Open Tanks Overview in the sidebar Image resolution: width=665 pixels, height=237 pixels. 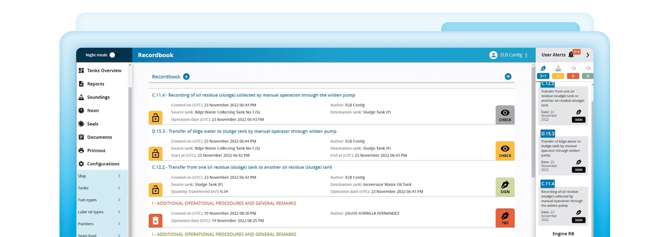104,70
